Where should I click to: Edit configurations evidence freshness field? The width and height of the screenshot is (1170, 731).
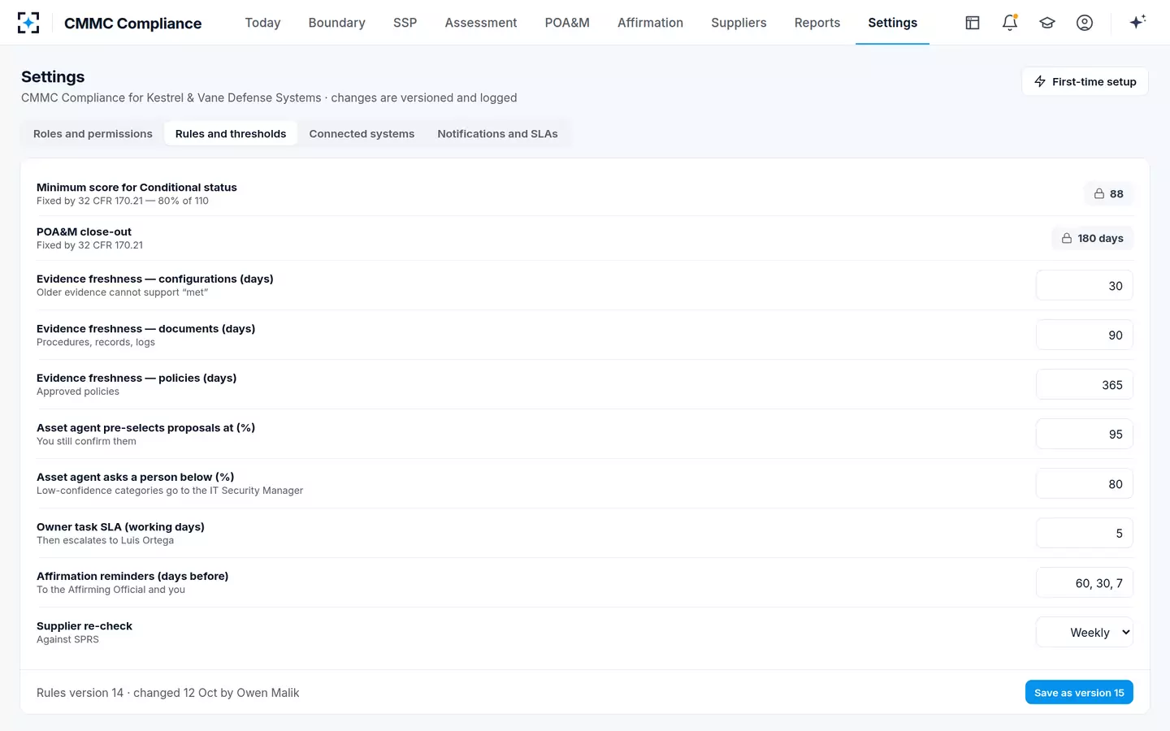point(1085,286)
